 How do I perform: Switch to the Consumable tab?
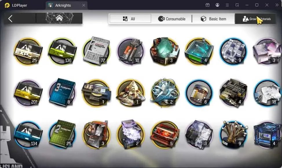[x=172, y=19]
